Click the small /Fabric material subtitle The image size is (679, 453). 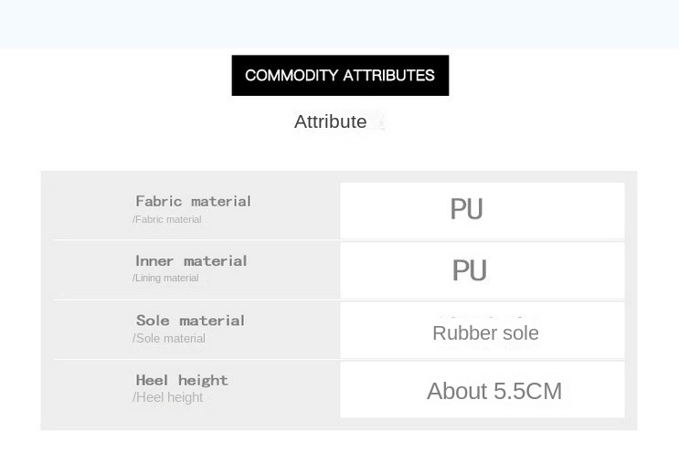167,219
